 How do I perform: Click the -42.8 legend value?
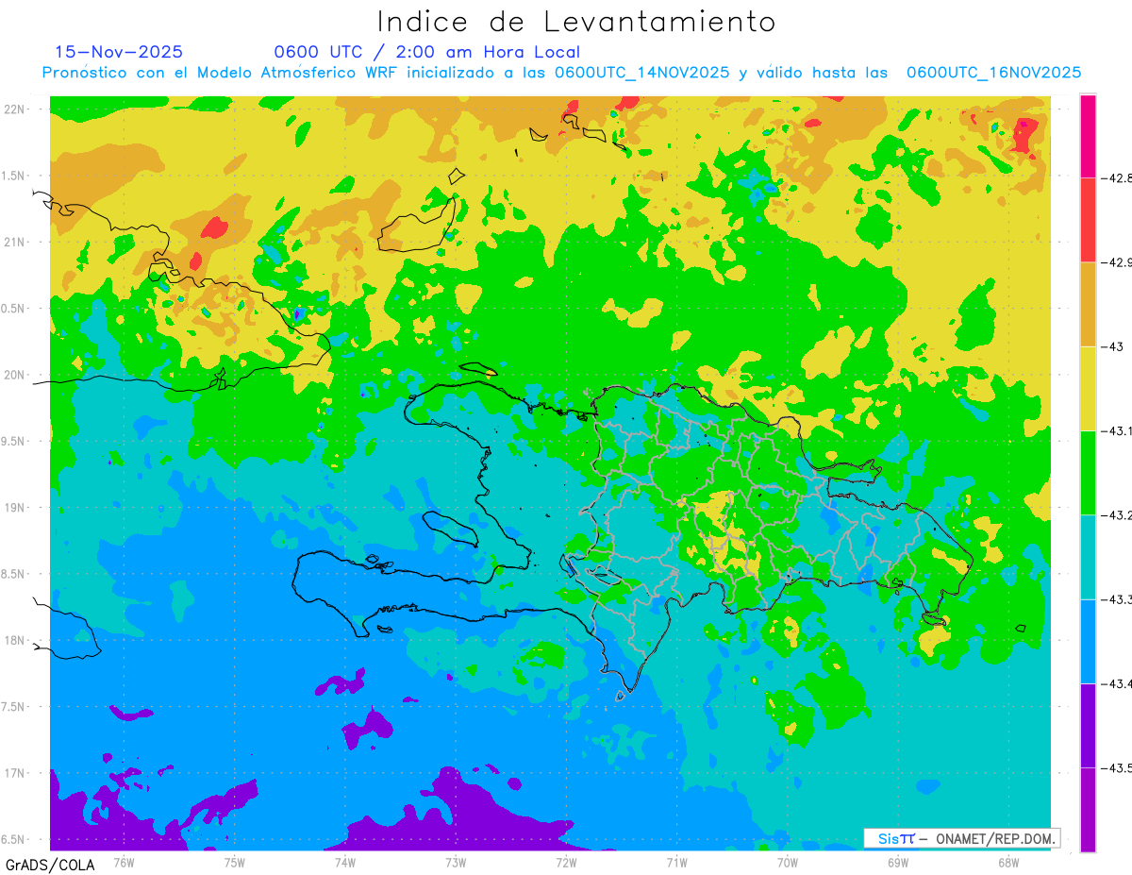1116,177
